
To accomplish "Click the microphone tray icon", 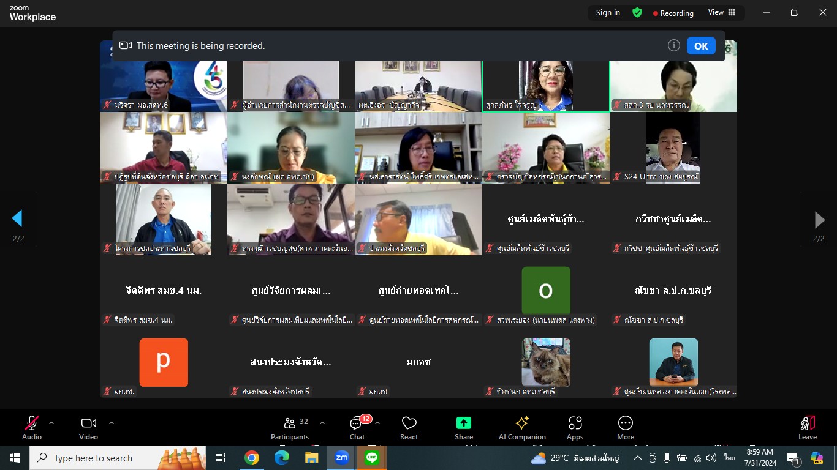I will point(667,458).
